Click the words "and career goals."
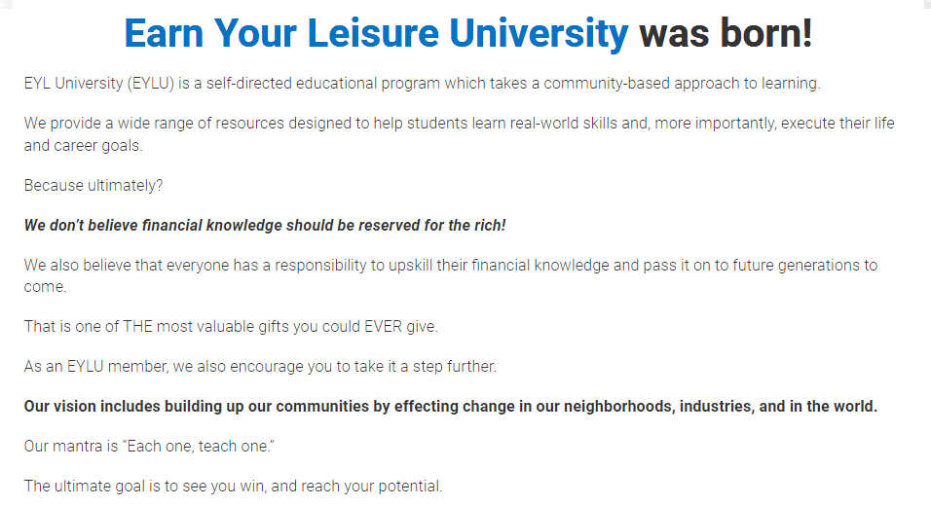The height and width of the screenshot is (506, 931). pyautogui.click(x=84, y=145)
